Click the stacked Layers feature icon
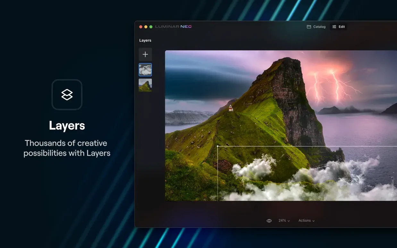397x248 pixels. point(67,94)
